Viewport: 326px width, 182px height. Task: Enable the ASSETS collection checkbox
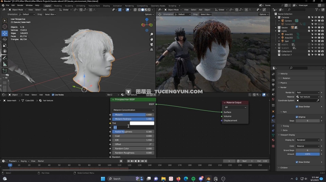tap(309, 45)
